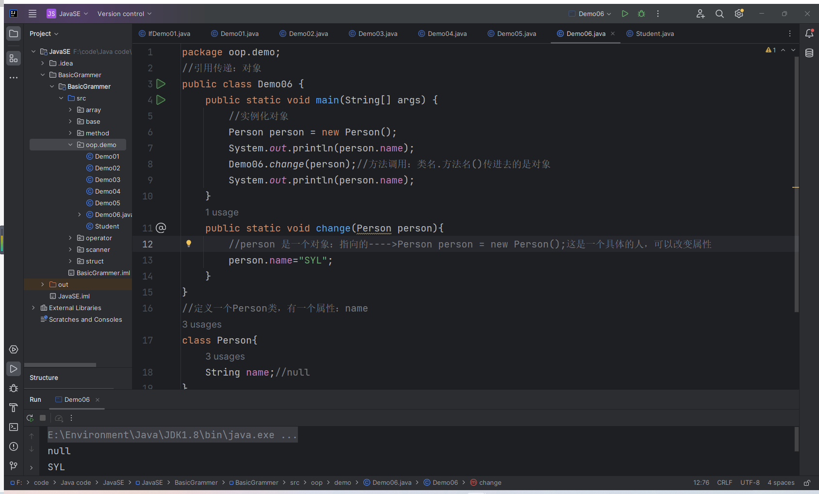
Task: Click the '3 usages' hint above class Person
Action: coord(202,324)
